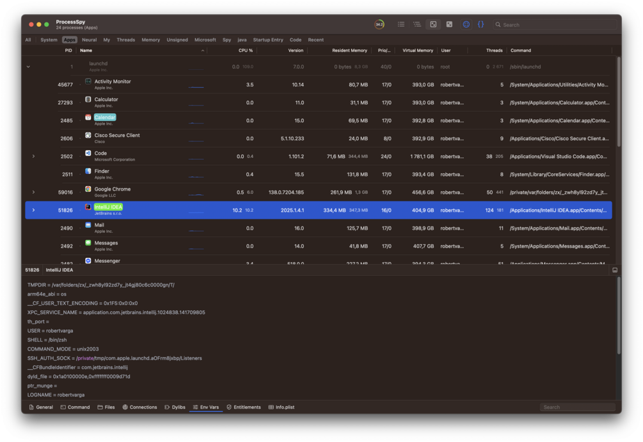643x442 pixels.
Task: Sort by the Name column header
Action: point(86,51)
